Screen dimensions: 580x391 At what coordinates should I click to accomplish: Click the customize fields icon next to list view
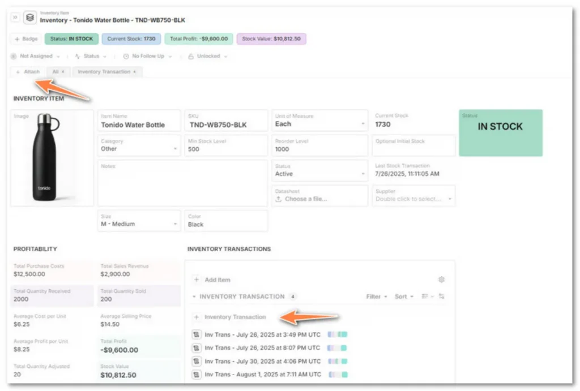coord(442,297)
